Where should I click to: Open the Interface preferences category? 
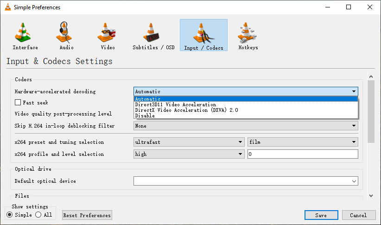click(25, 35)
